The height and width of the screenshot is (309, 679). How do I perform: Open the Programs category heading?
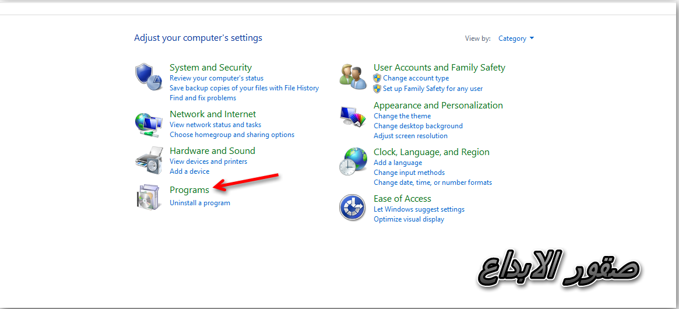point(189,190)
